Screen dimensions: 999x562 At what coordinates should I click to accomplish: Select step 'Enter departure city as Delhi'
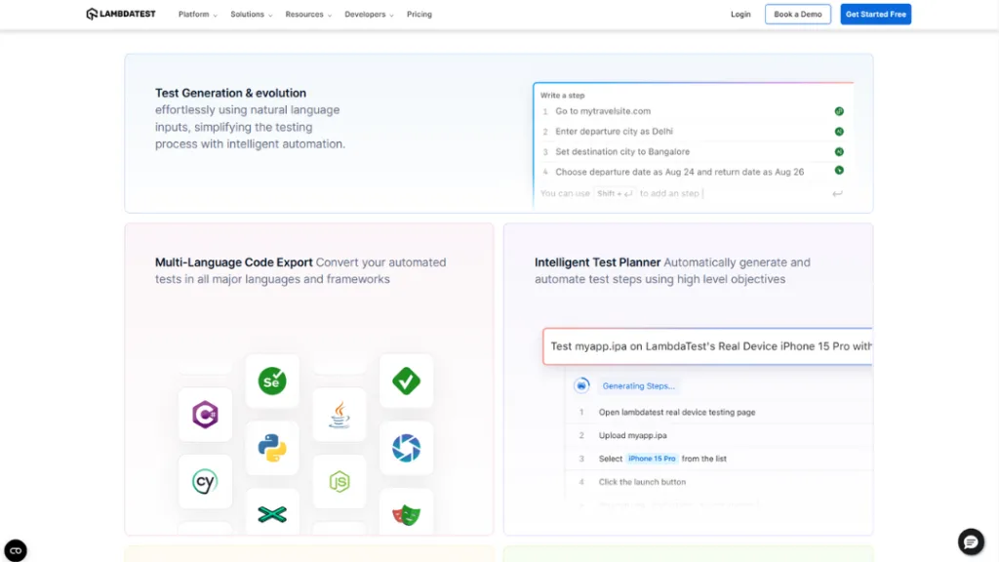click(x=614, y=132)
